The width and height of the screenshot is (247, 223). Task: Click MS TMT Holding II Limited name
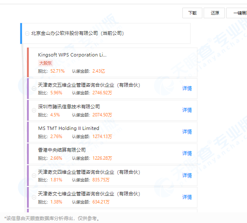[x=68, y=128]
